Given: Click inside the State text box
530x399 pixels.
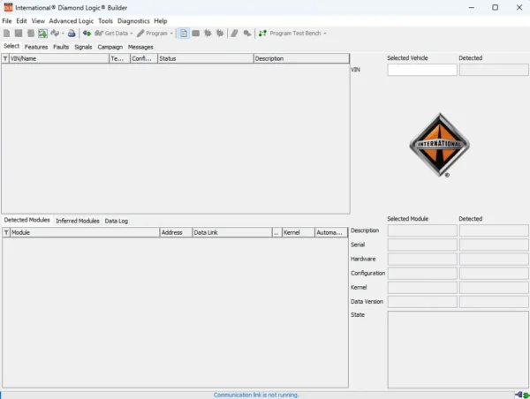Looking at the screenshot, I should tap(458, 350).
